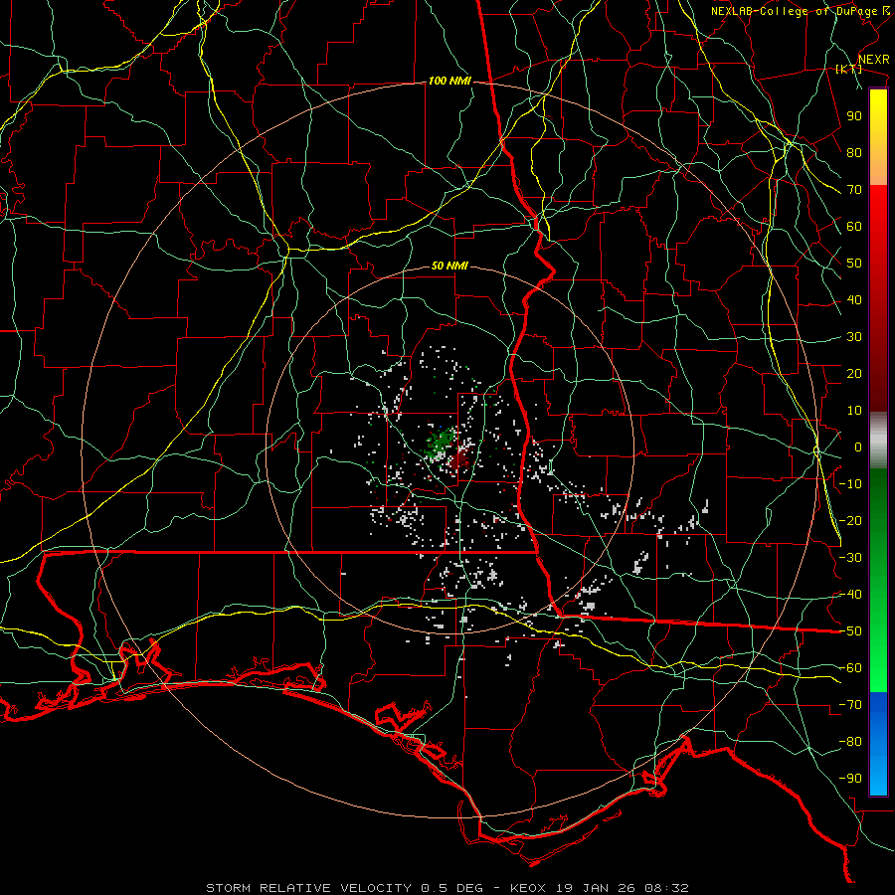
Task: Click the -90 value on the velocity scale
Action: point(850,779)
